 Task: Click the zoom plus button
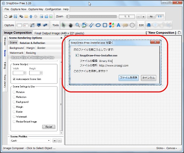(x=143, y=17)
